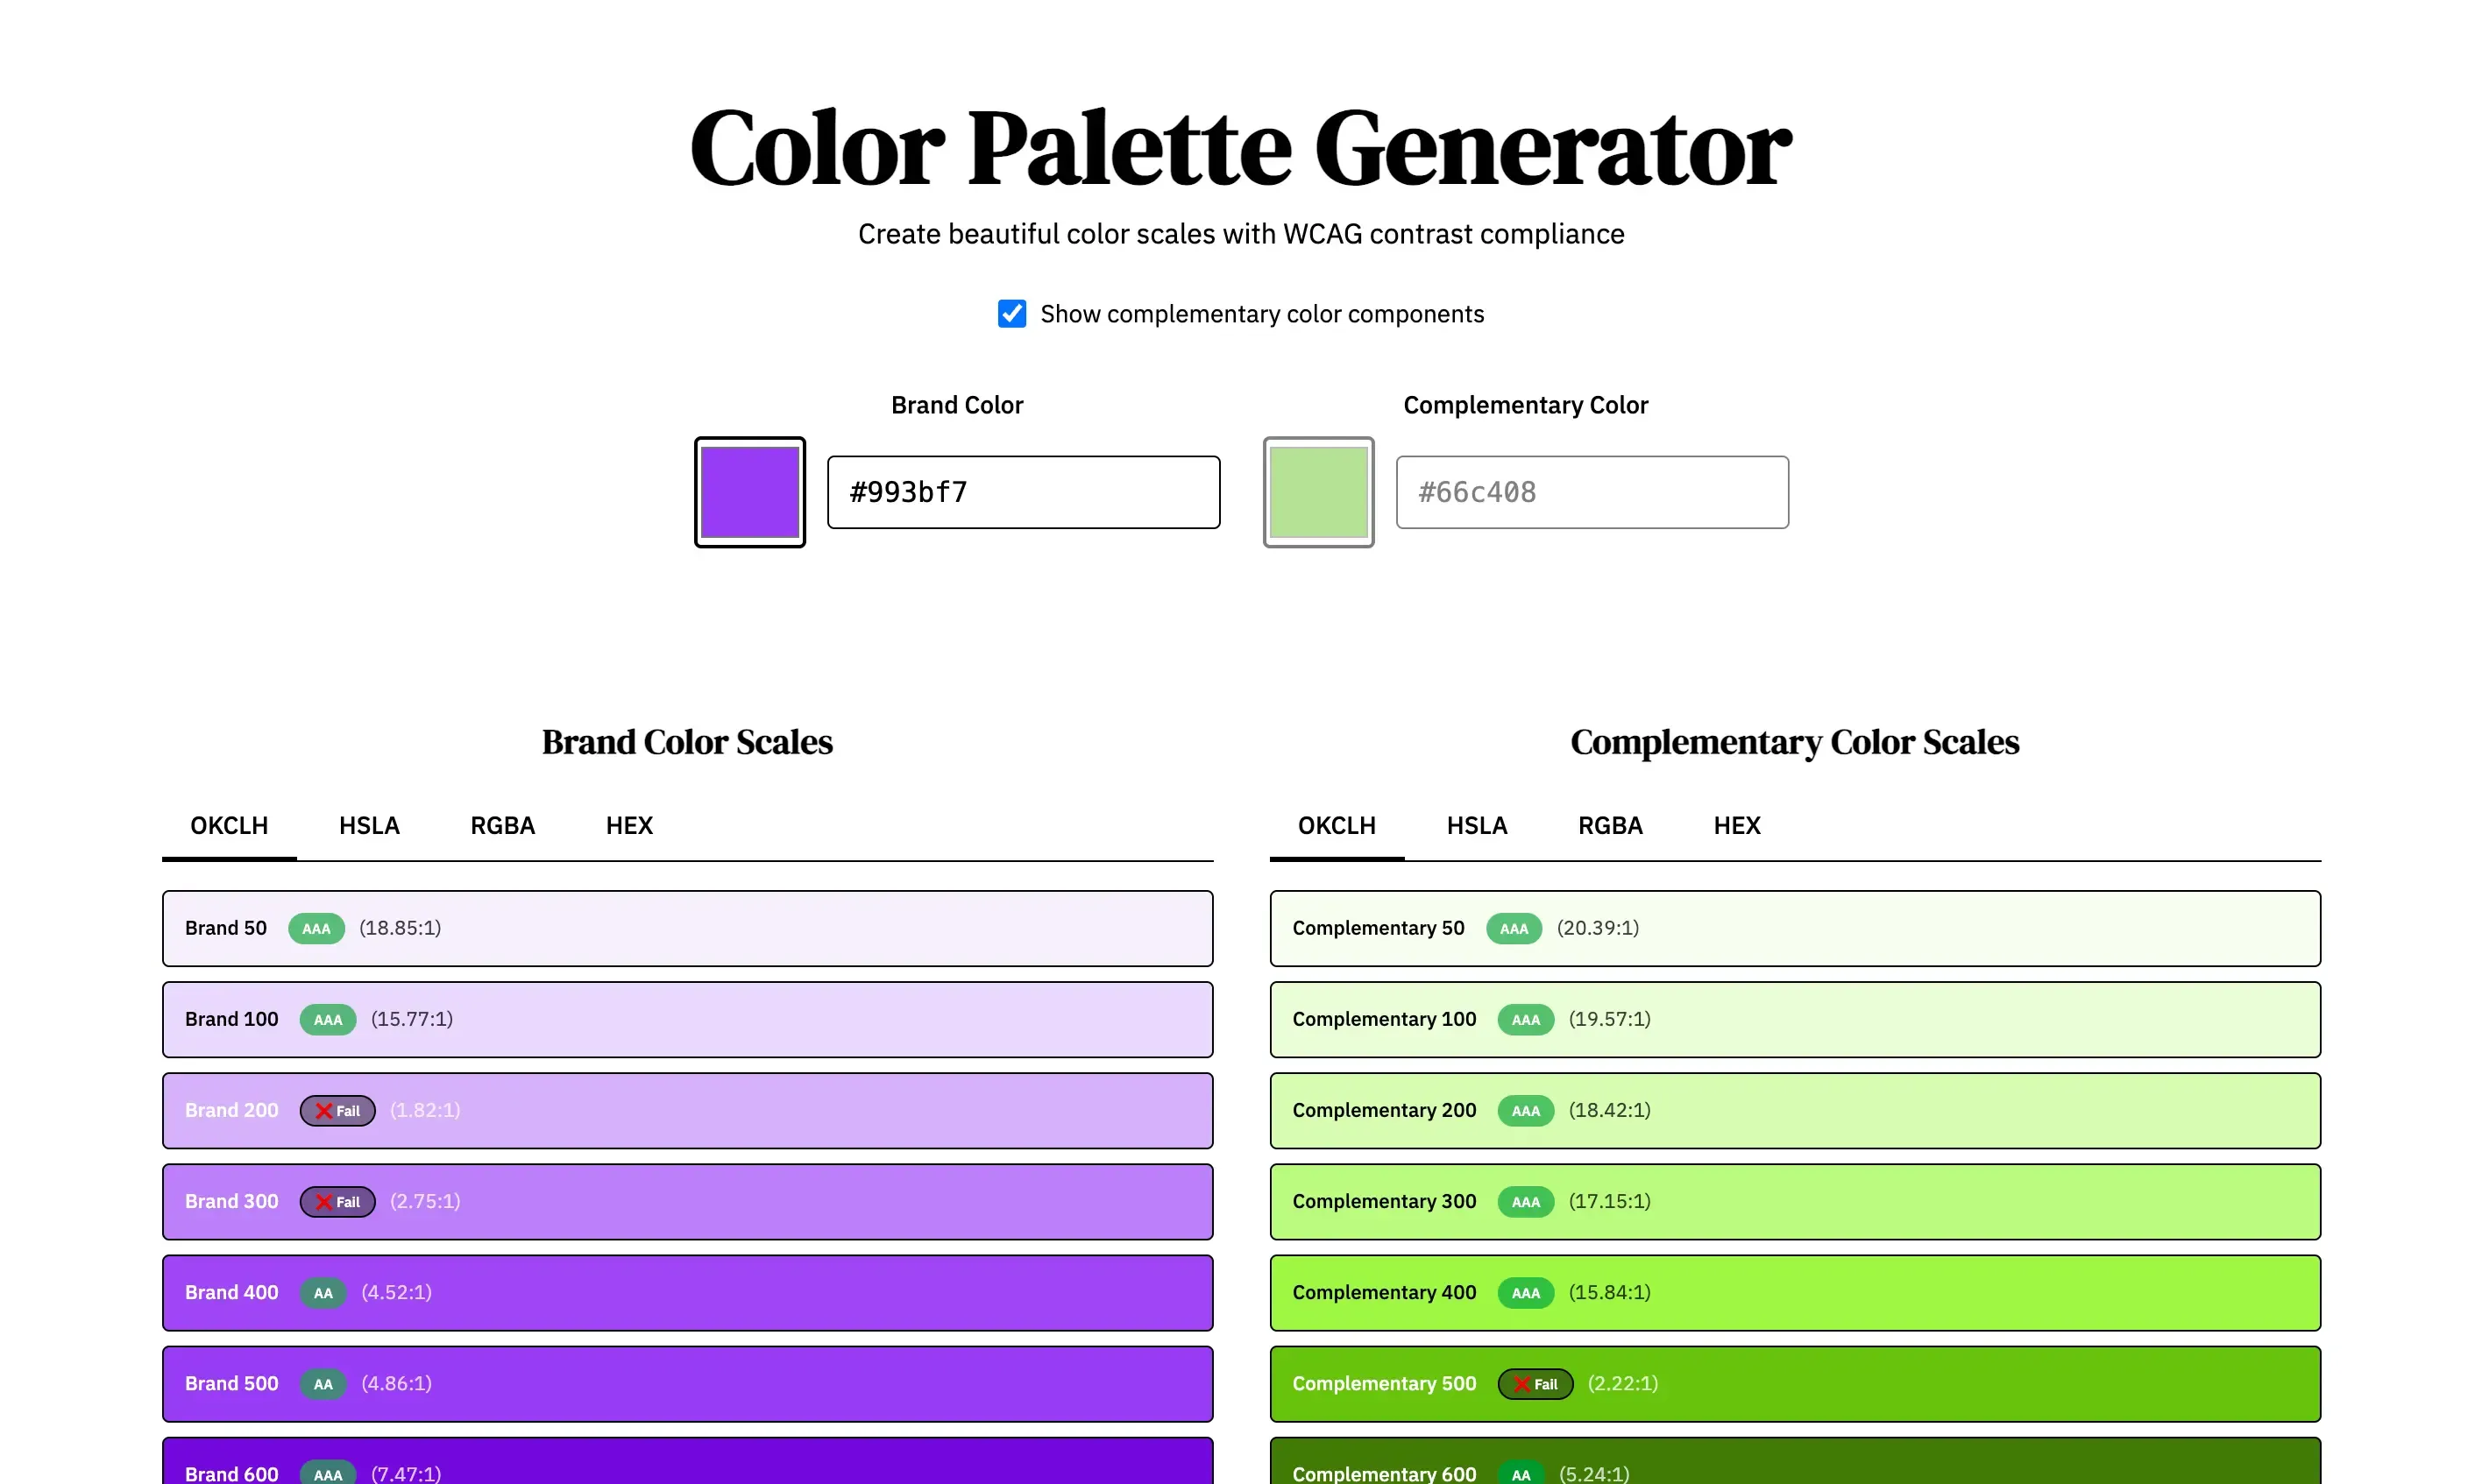
Task: Click the AAA badge on Brand 50
Action: click(316, 928)
